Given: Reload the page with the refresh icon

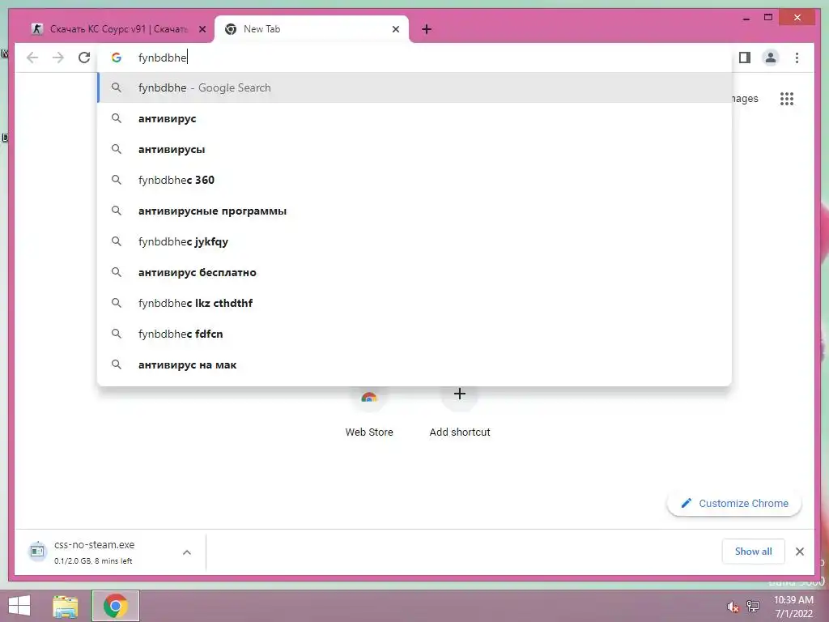Looking at the screenshot, I should [84, 58].
